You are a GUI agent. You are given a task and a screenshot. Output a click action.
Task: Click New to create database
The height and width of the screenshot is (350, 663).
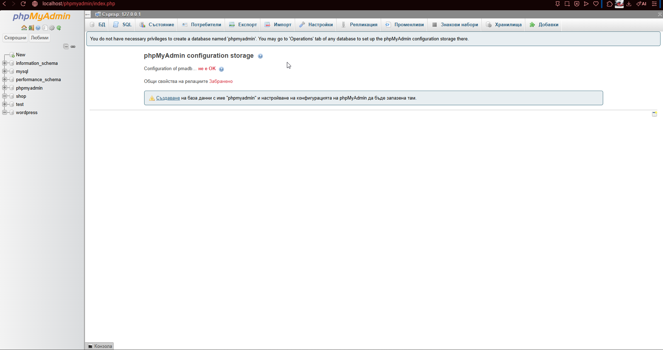pos(21,55)
